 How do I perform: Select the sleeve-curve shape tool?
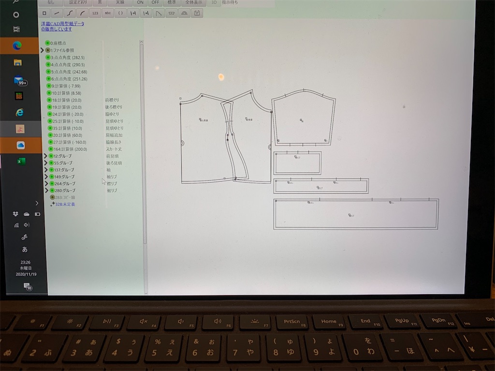[159, 13]
